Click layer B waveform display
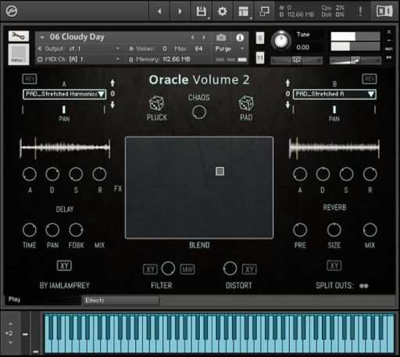 pyautogui.click(x=334, y=148)
